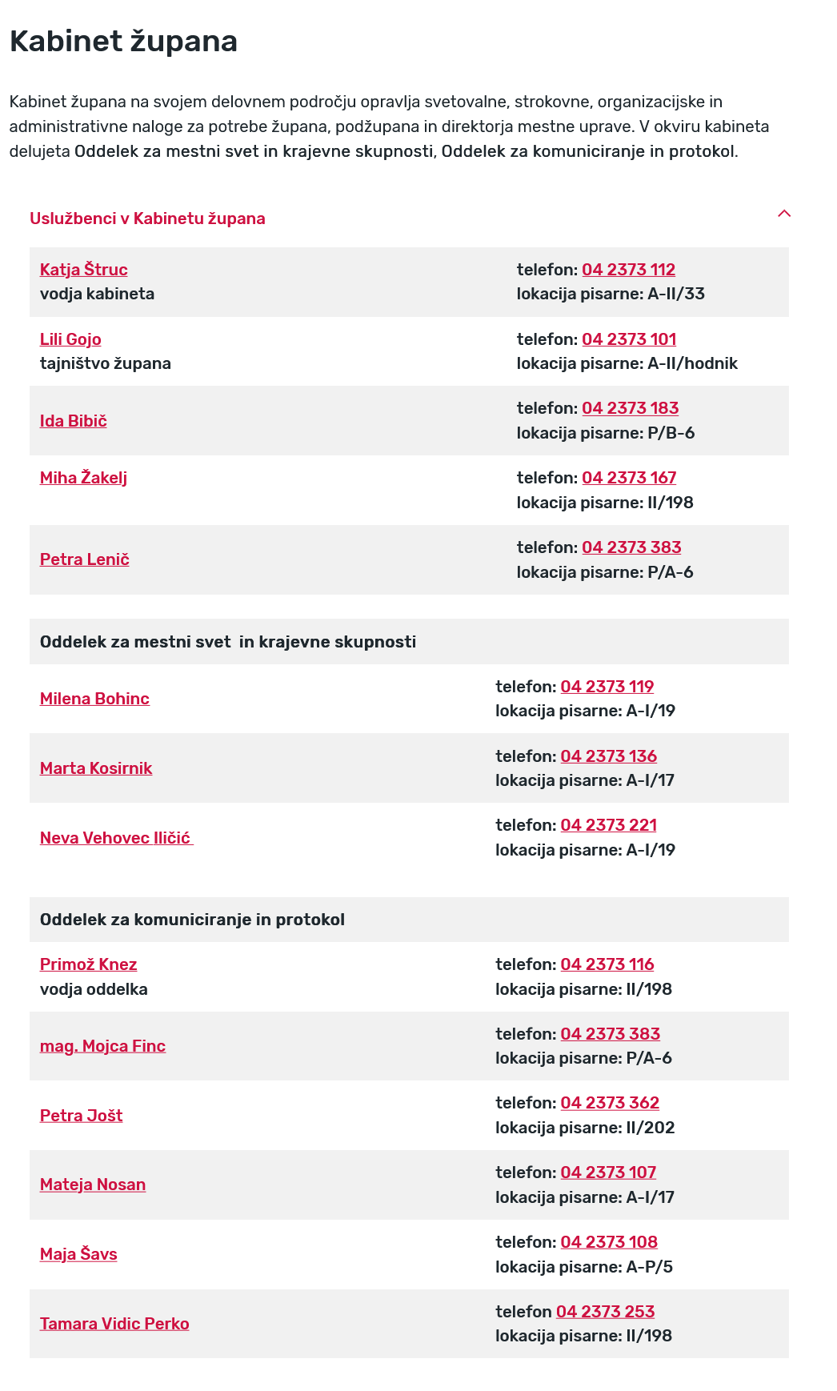Call Katja Štruc at 04 2373 112
Screen dimensions: 837x1391
[628, 270]
